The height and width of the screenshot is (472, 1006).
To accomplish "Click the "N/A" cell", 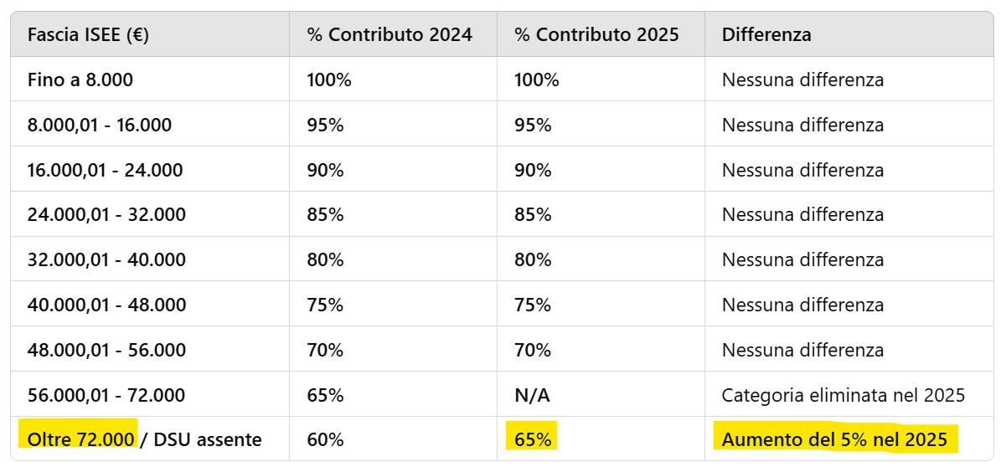I will tap(532, 395).
